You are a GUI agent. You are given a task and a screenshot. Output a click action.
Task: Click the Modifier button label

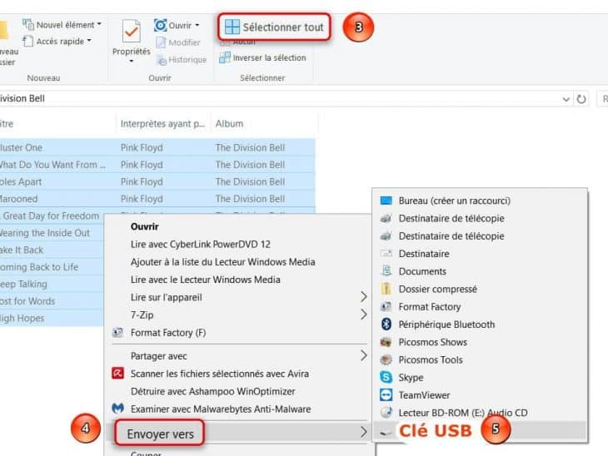tap(184, 42)
